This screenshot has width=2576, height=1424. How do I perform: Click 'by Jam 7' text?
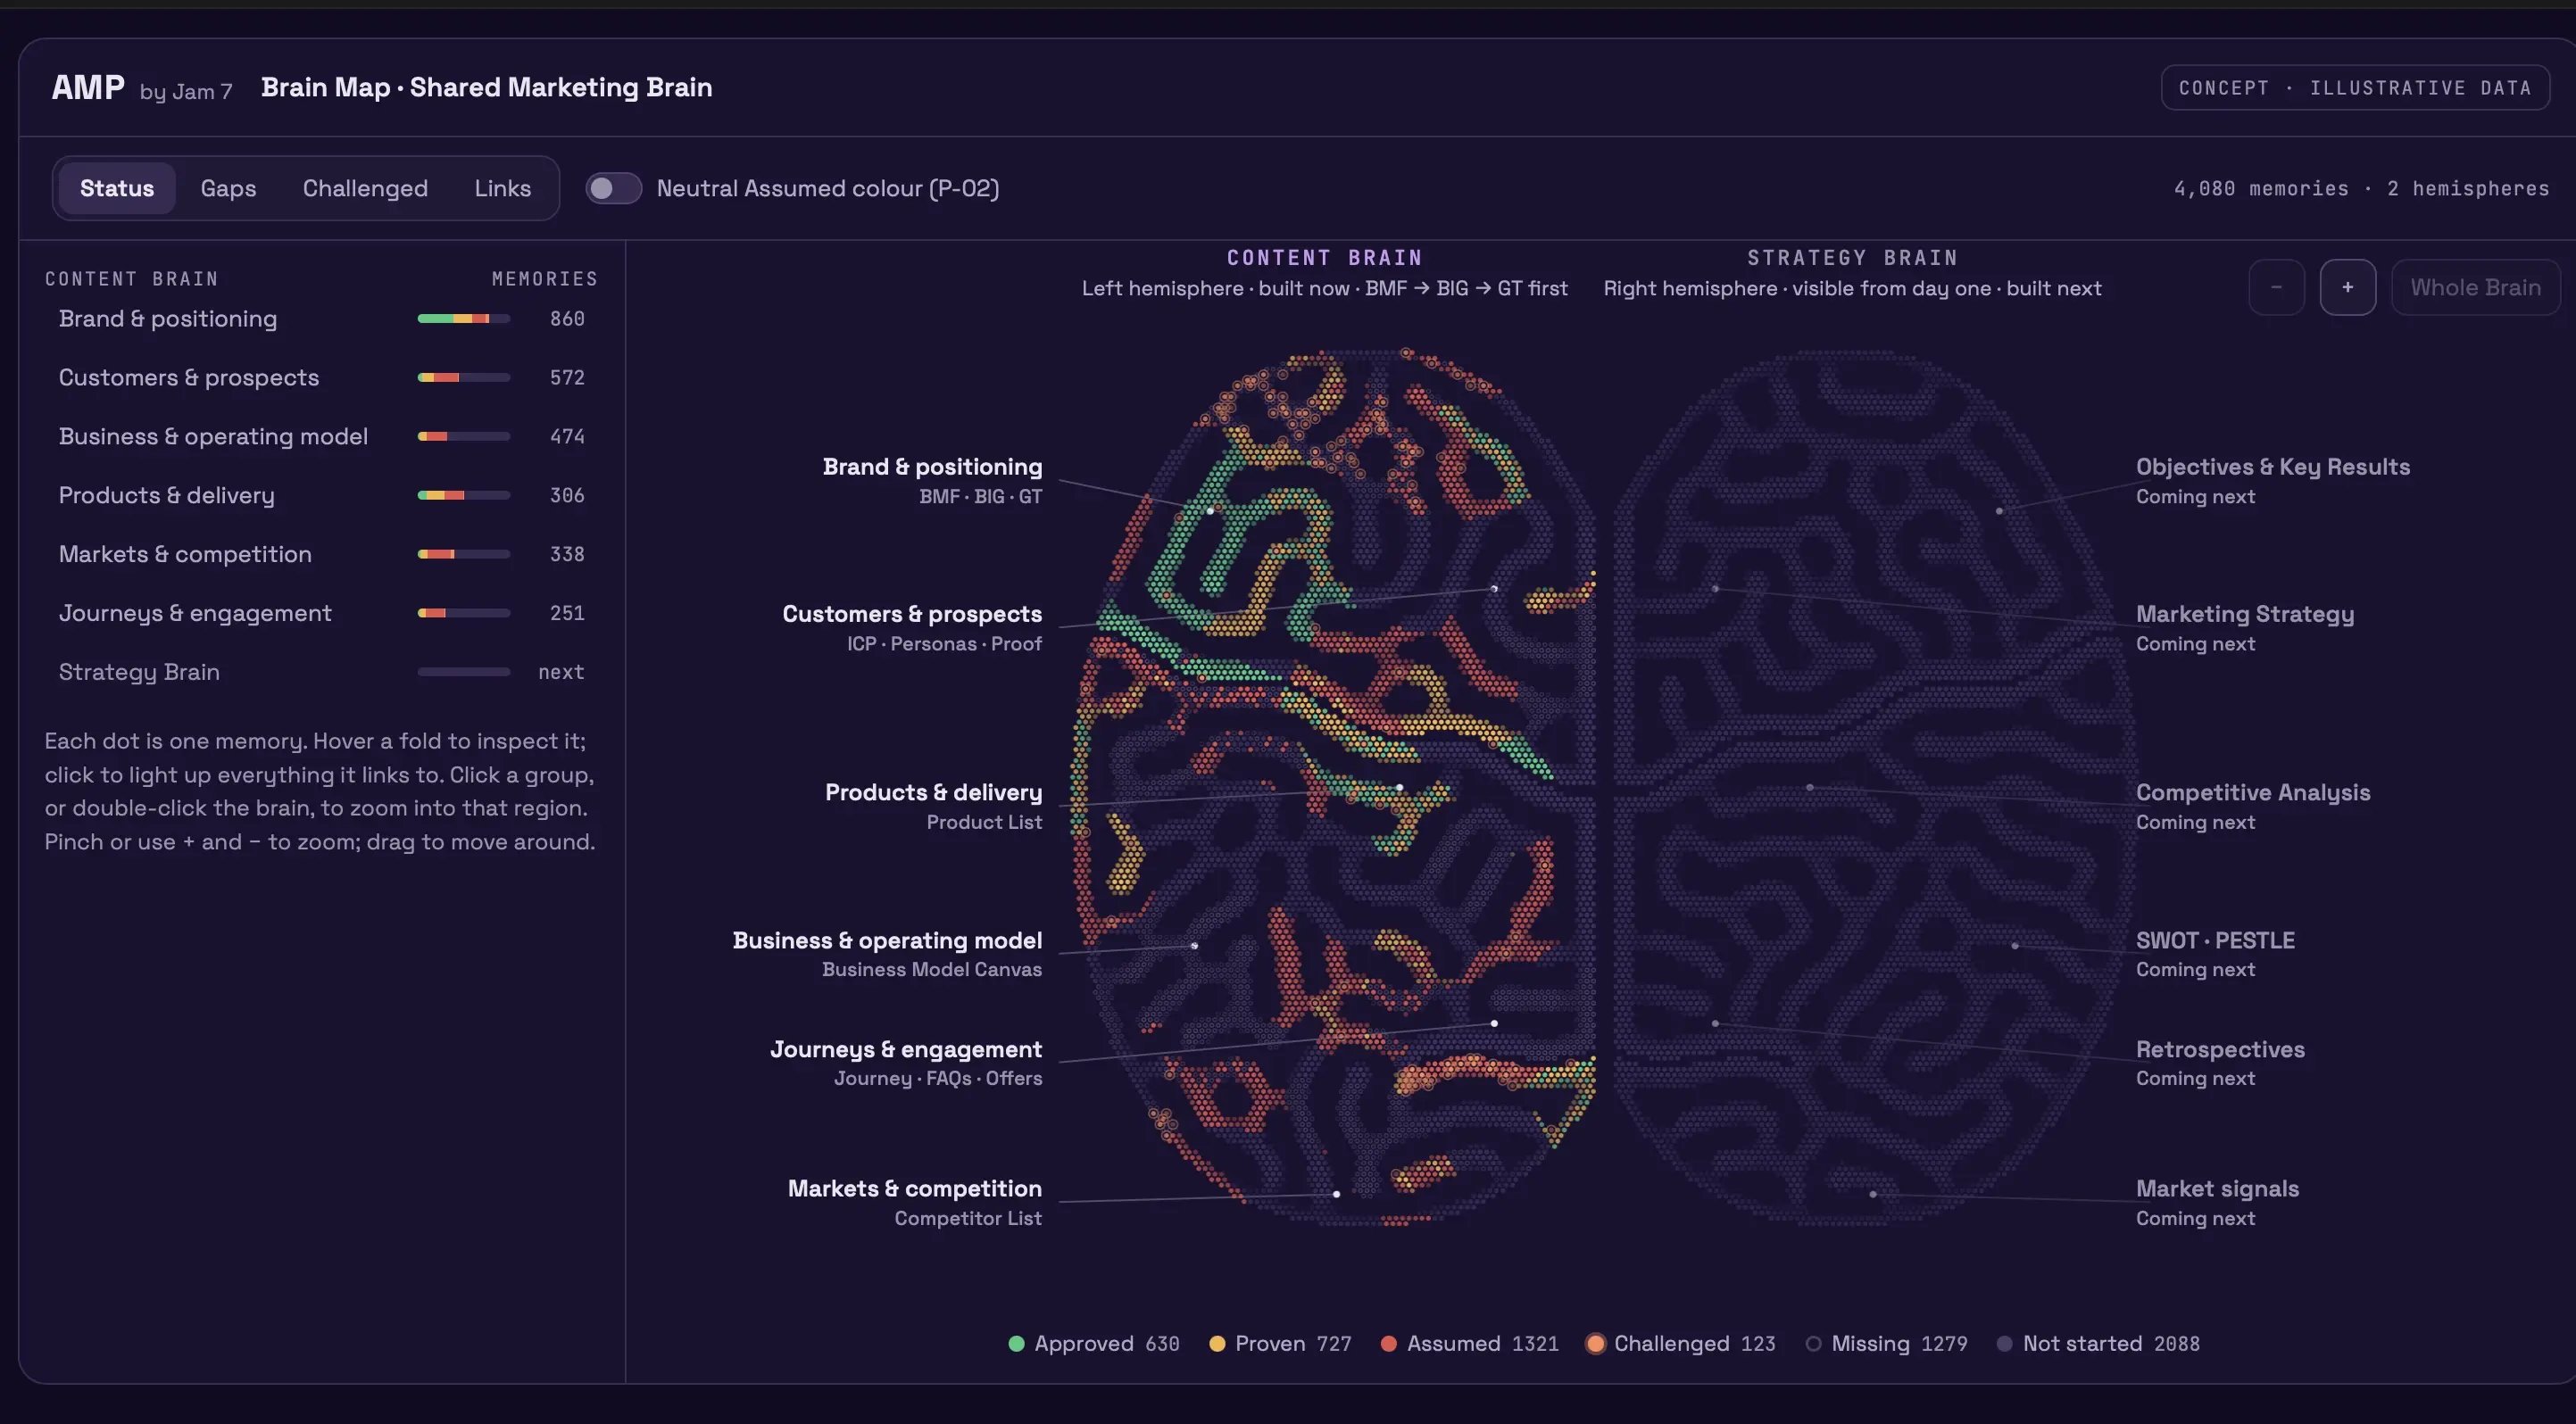[x=186, y=92]
